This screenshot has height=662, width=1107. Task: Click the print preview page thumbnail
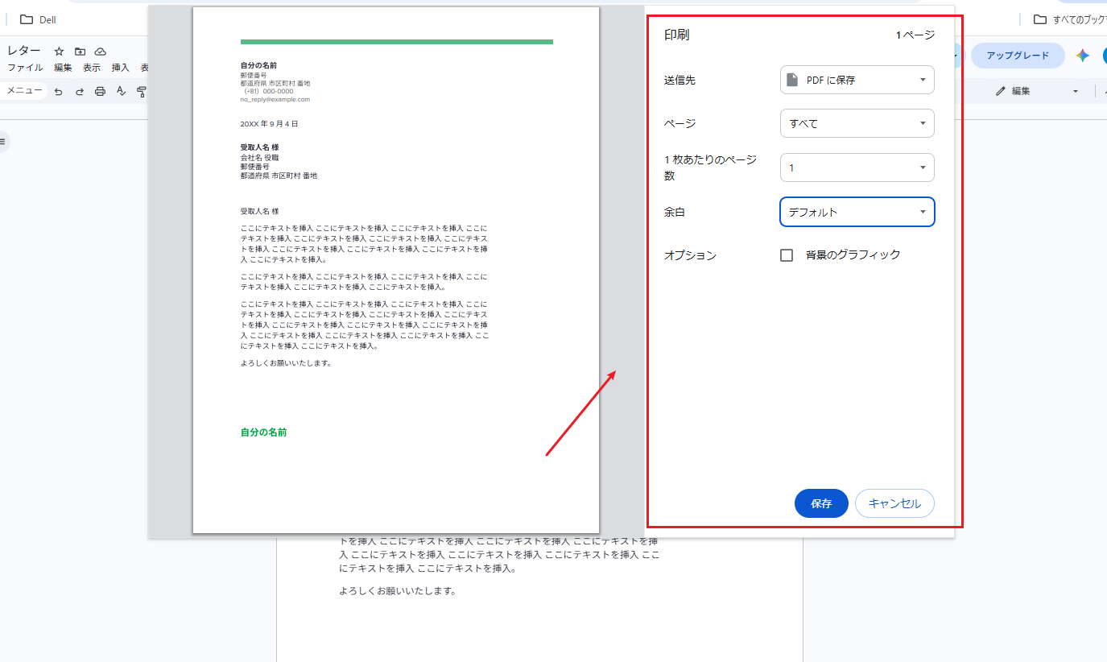(x=396, y=270)
